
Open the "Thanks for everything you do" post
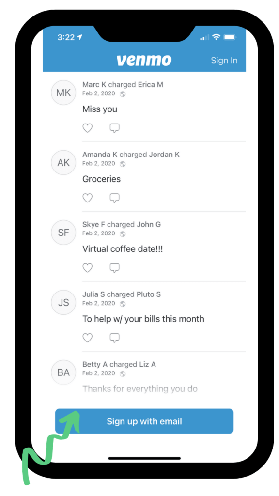140,388
